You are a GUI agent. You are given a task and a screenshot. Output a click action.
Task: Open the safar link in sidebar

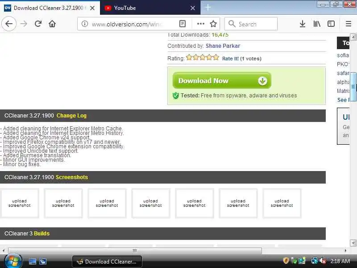tap(343, 73)
